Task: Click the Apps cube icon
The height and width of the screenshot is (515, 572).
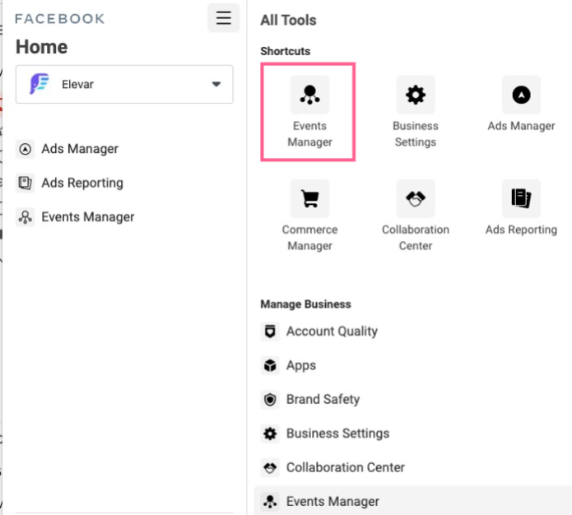Action: point(270,365)
